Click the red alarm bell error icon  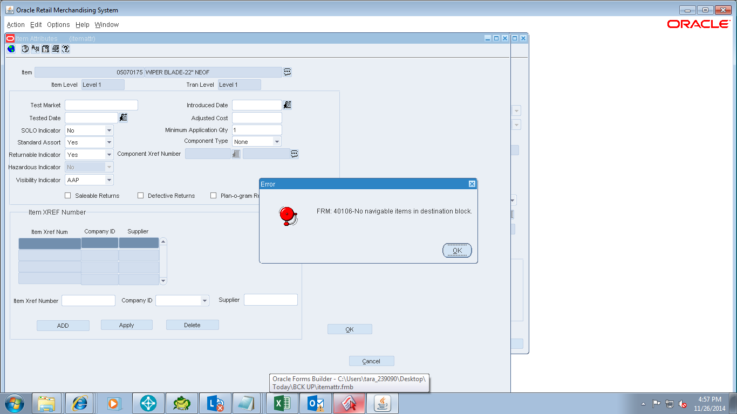[x=288, y=216]
